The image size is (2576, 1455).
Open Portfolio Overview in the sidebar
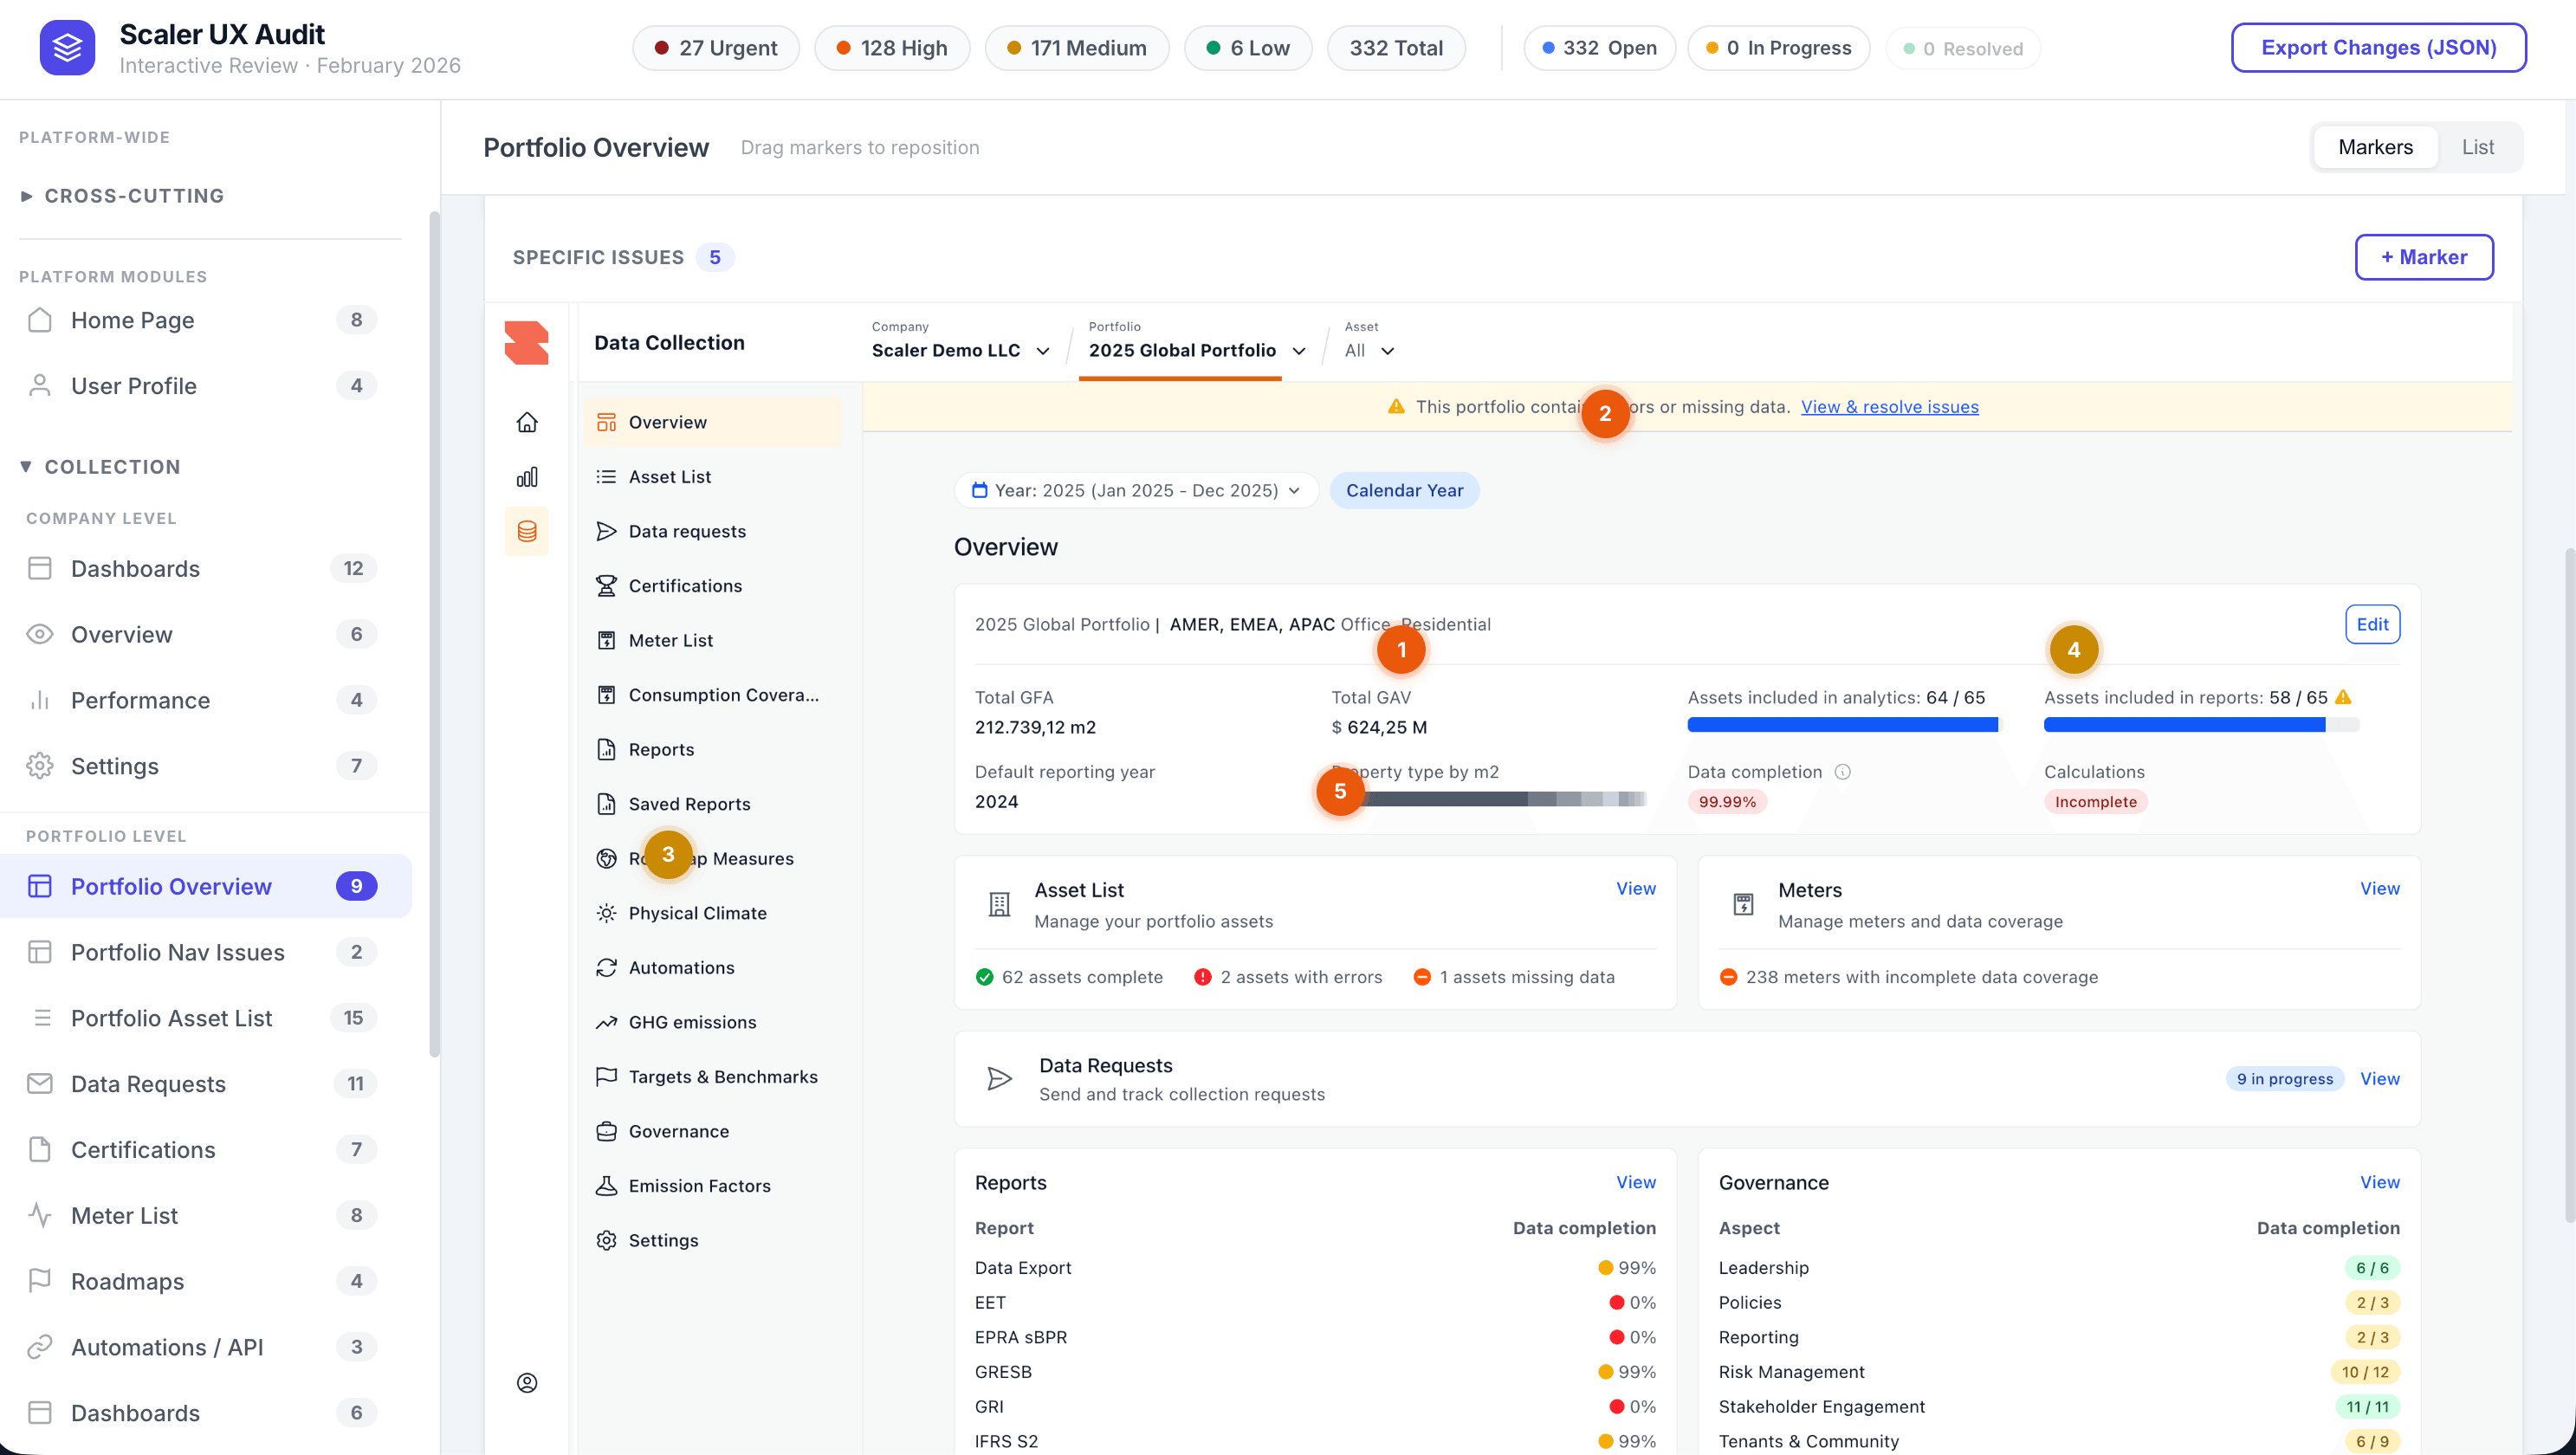(206, 886)
